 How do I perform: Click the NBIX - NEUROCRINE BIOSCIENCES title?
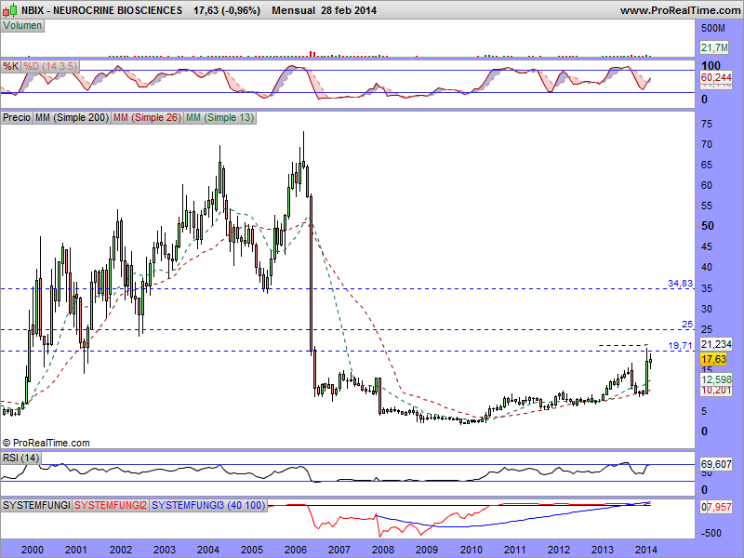pyautogui.click(x=101, y=10)
